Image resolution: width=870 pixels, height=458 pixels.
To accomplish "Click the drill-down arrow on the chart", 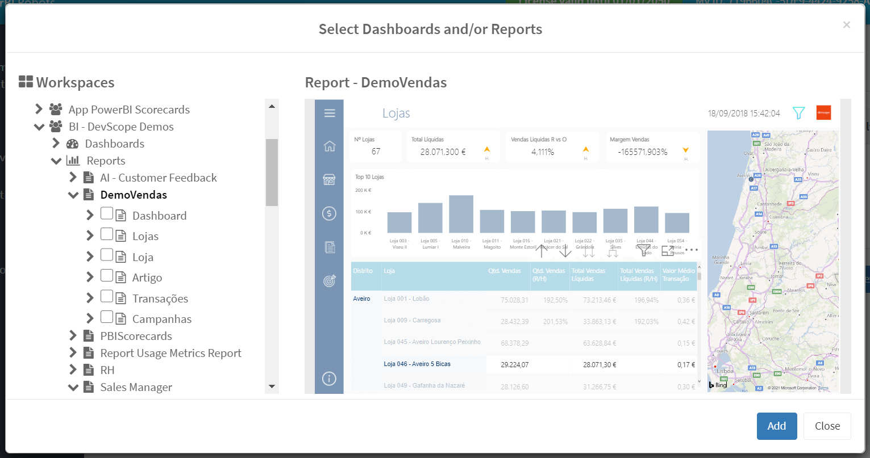I will click(x=565, y=251).
